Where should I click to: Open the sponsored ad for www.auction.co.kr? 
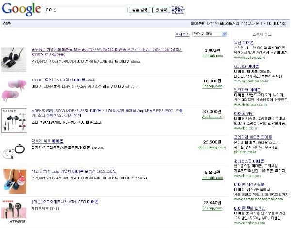point(243,43)
